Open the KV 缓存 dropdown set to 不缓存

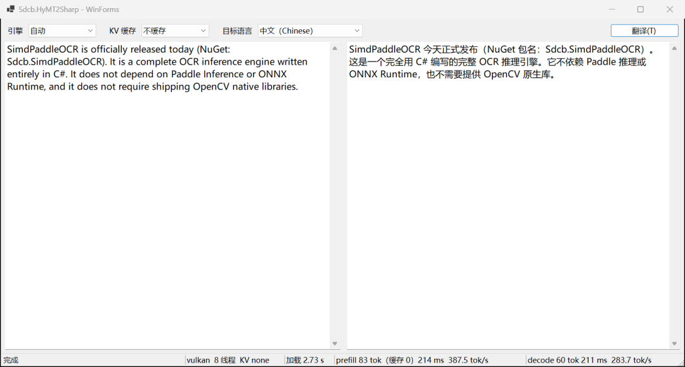click(x=175, y=30)
